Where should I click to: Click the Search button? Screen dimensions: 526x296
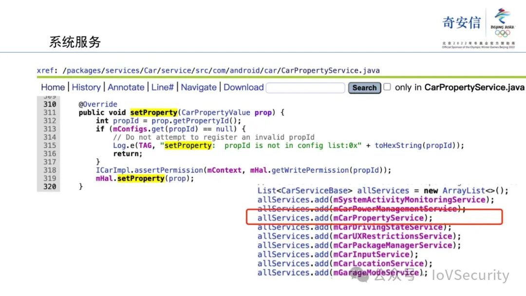point(364,88)
